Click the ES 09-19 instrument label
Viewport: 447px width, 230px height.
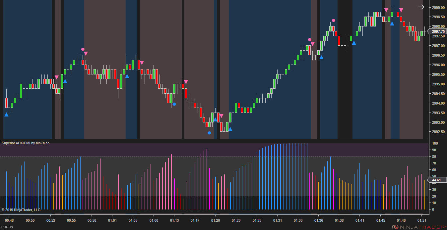8,227
